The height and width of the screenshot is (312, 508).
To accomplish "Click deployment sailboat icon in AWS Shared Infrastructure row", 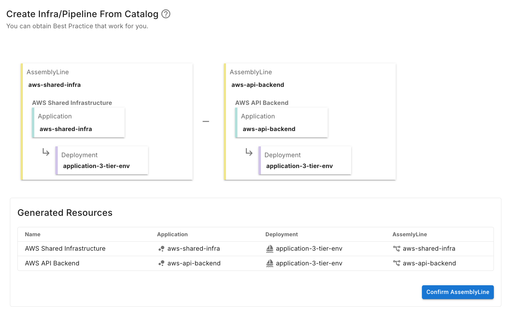I will coord(270,249).
